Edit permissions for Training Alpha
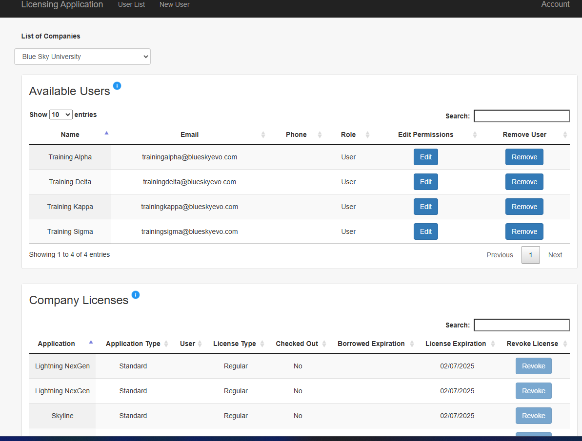Viewport: 582px width, 441px height. click(x=426, y=157)
